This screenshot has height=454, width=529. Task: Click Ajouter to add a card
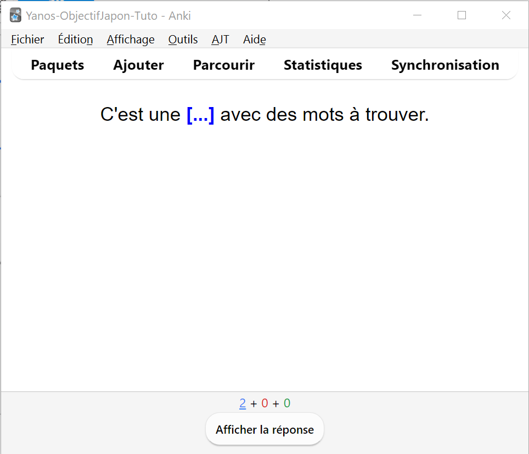click(x=139, y=65)
